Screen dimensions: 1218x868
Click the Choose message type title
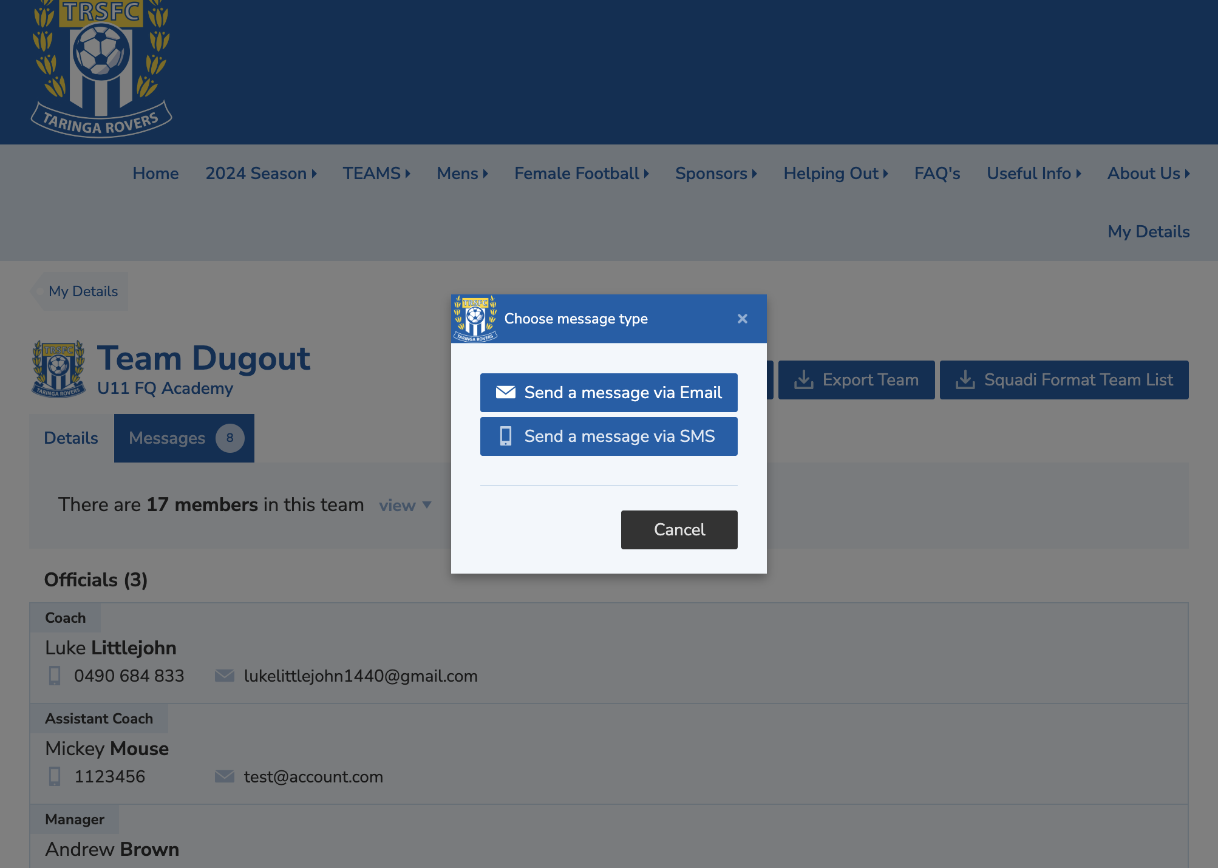576,319
